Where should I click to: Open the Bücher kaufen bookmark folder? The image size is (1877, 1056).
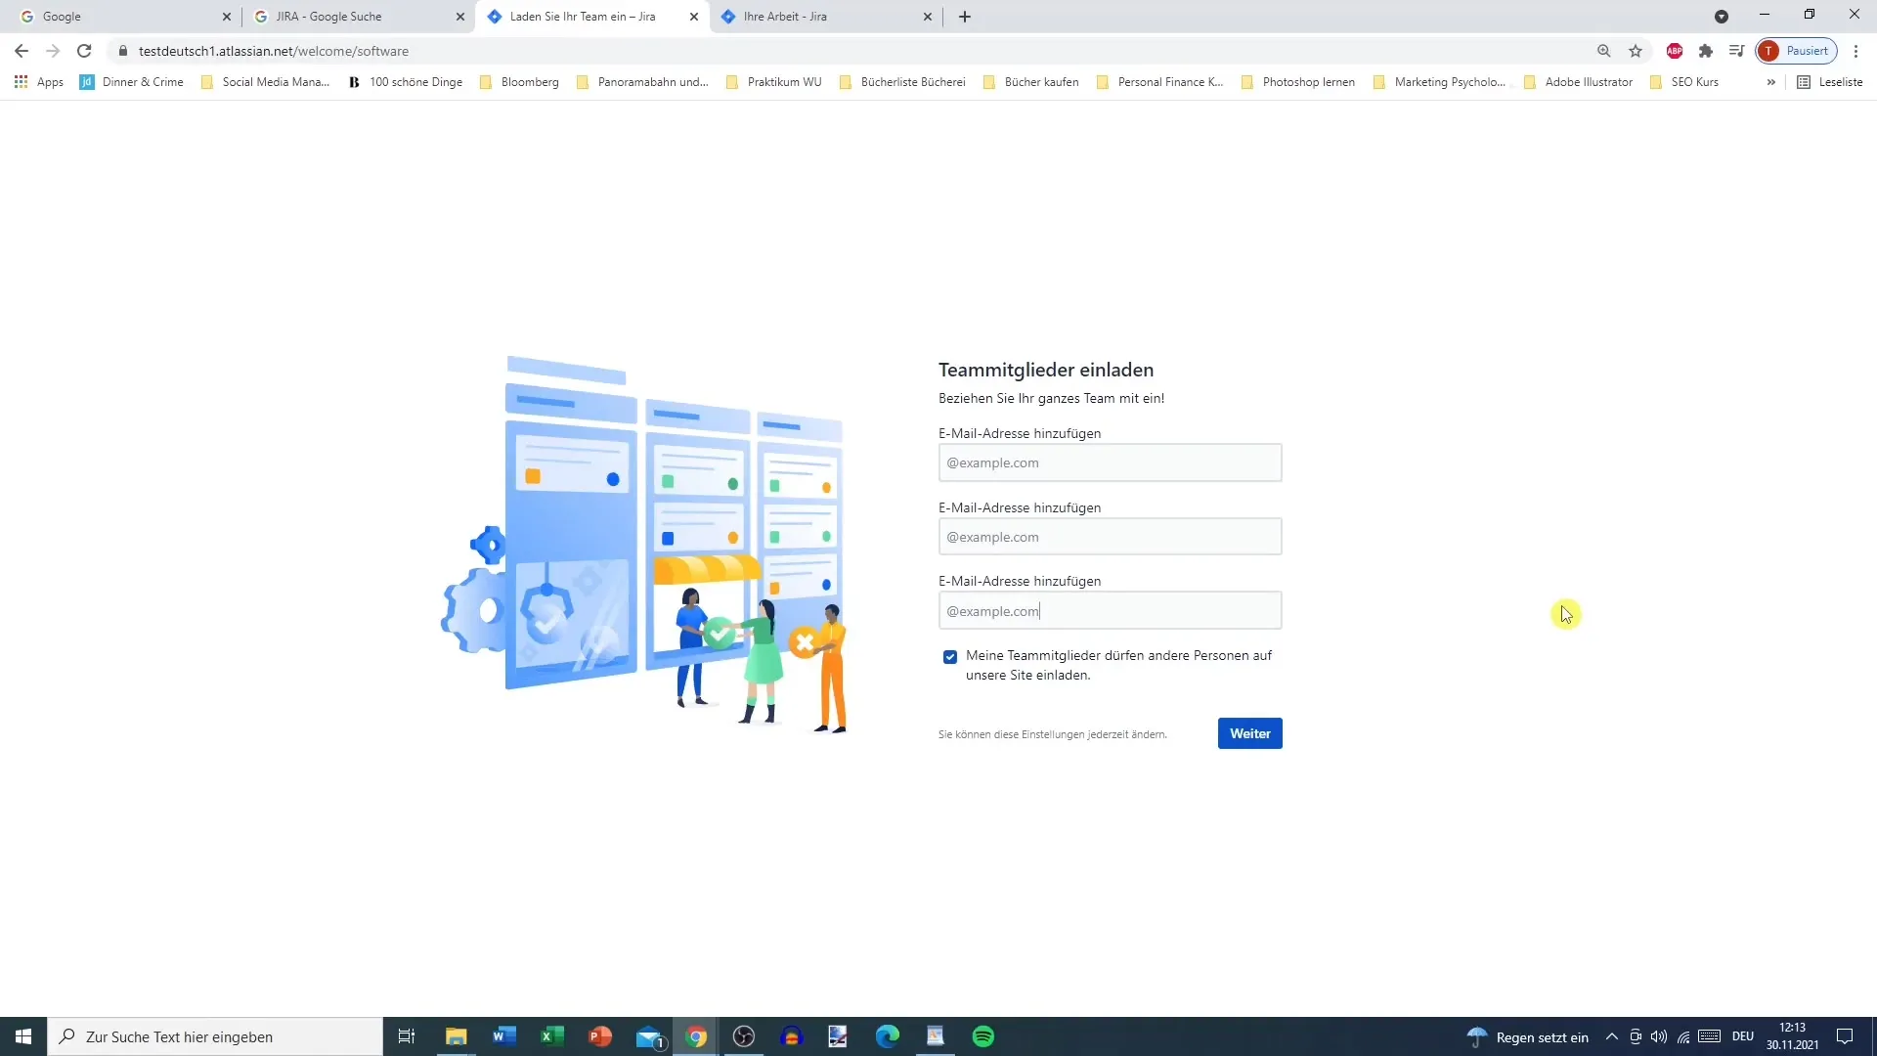(x=1030, y=82)
